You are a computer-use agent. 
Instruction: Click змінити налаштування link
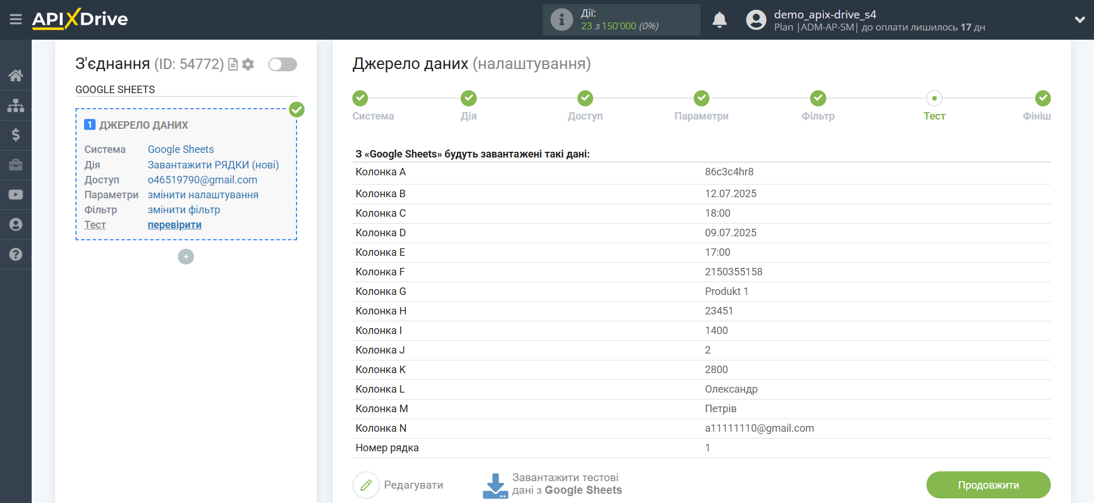(x=203, y=195)
